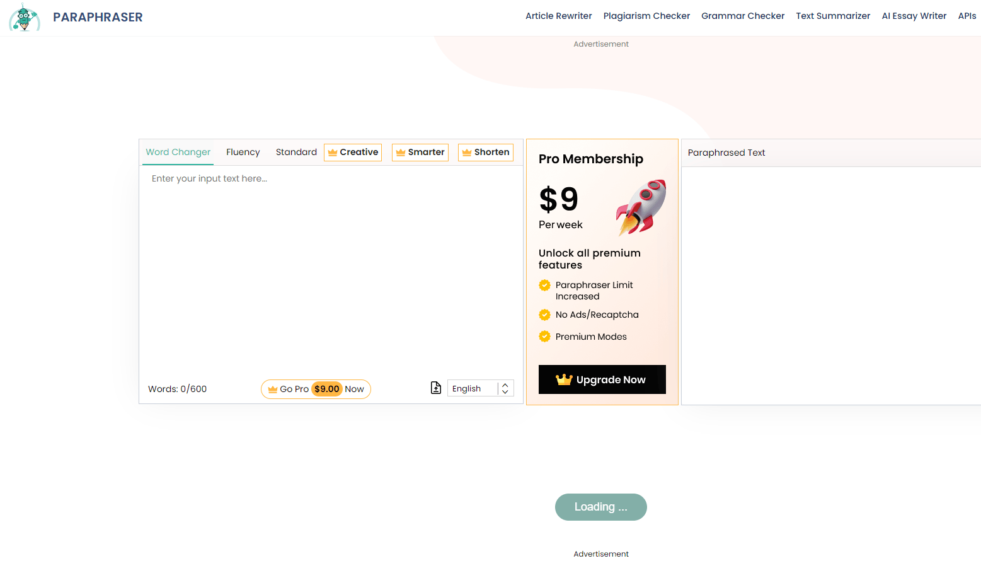Choose the Standard paraphrasing mode
981x561 pixels.
pyautogui.click(x=296, y=152)
